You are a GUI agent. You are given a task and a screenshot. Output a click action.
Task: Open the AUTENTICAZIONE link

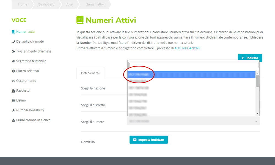point(187,48)
